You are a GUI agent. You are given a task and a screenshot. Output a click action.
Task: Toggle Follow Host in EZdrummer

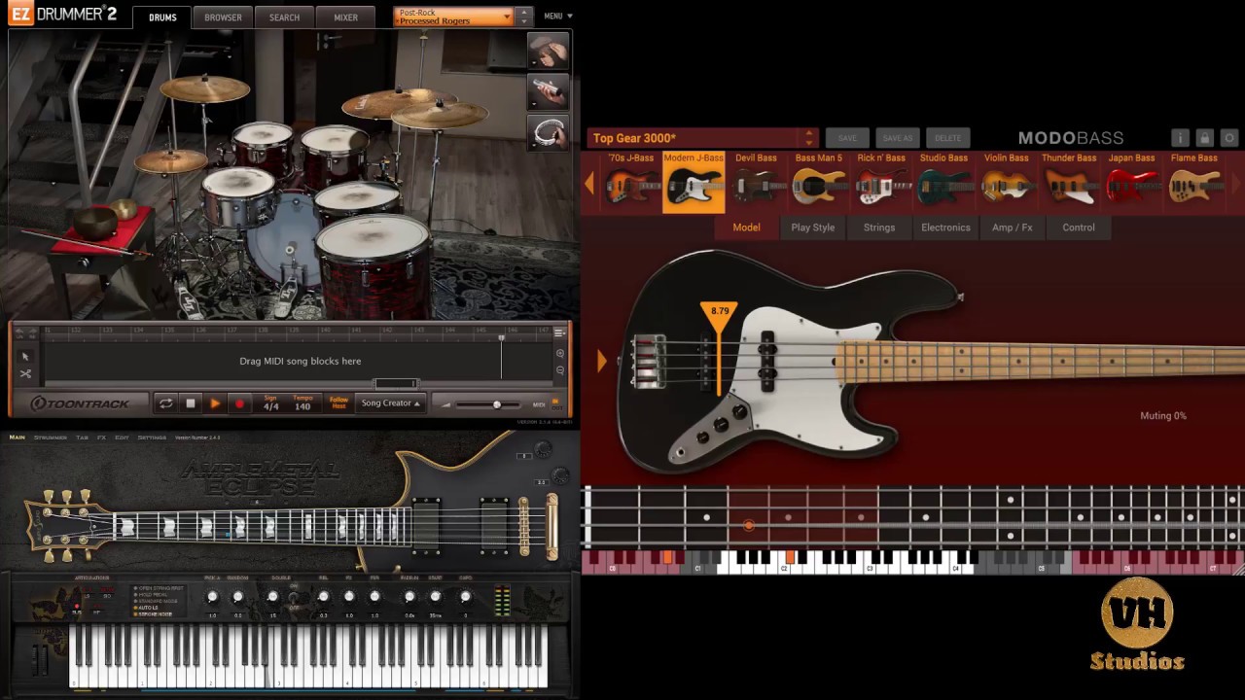[x=338, y=402]
